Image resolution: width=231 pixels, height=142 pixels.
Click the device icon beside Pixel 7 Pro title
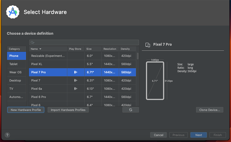pyautogui.click(x=148, y=45)
